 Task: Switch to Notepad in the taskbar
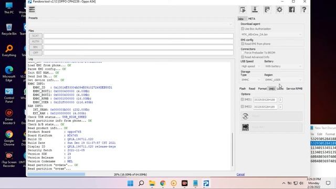(x=195, y=183)
